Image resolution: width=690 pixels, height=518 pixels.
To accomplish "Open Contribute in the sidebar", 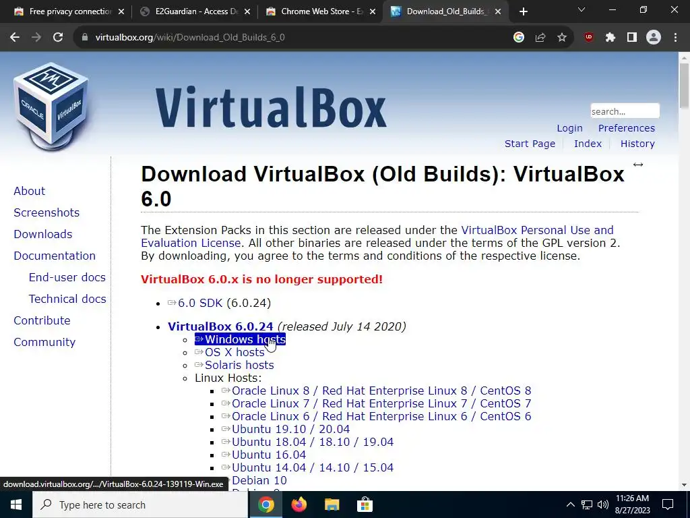I will 42,320.
